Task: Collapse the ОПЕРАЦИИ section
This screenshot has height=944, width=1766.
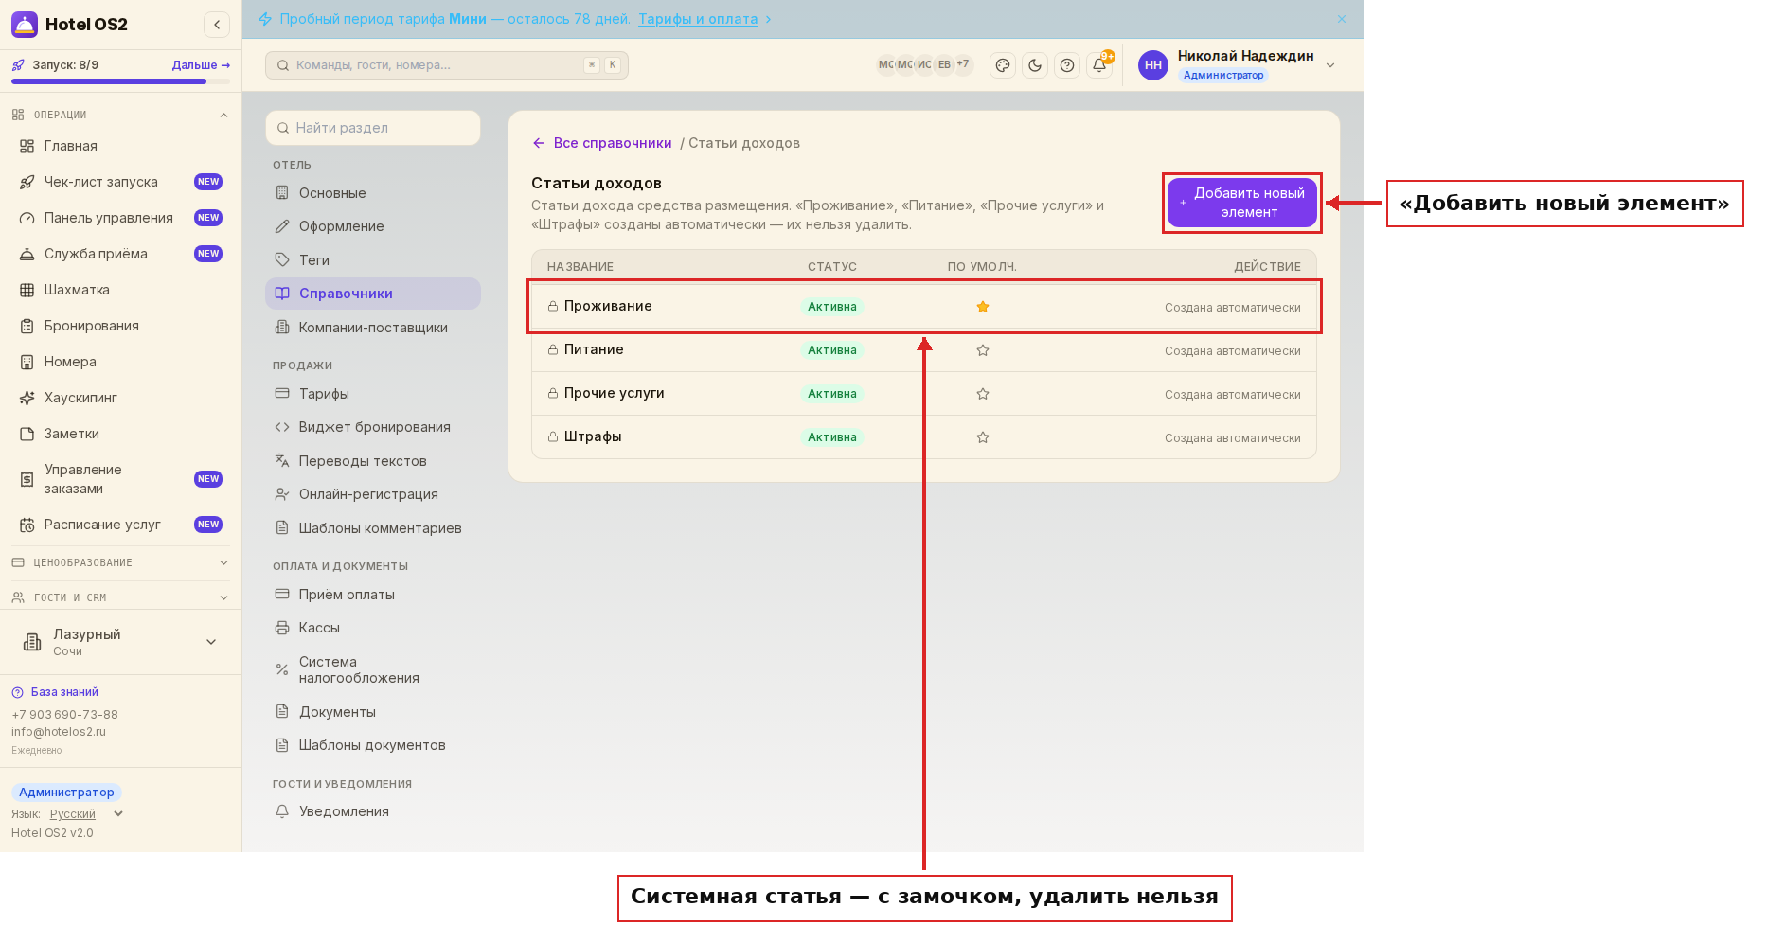Action: (223, 115)
